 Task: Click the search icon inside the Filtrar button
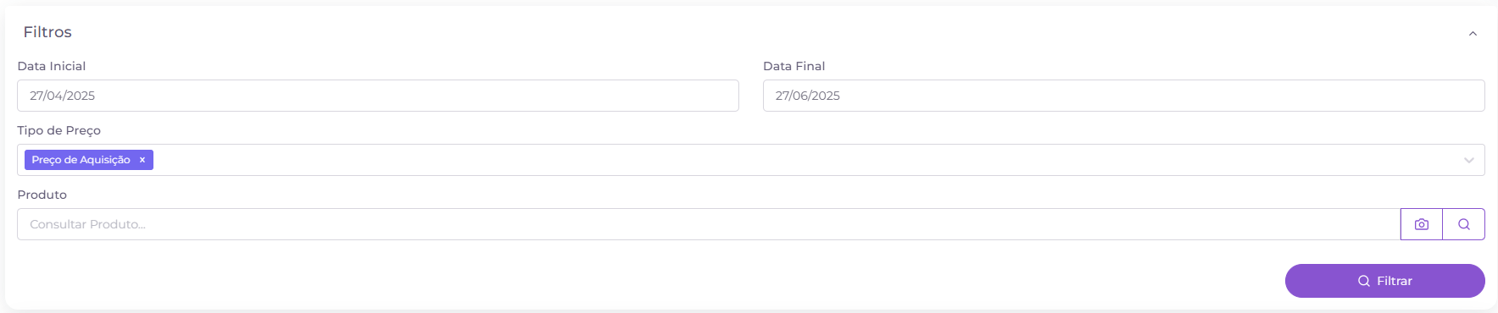tap(1364, 281)
